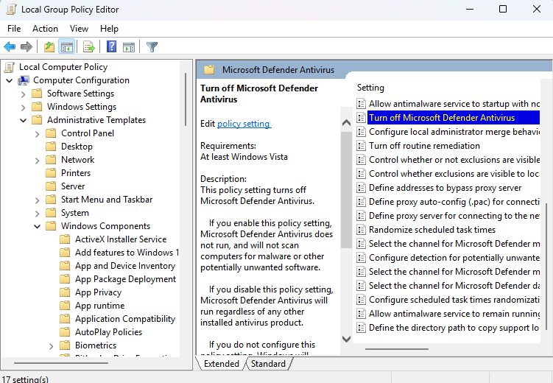The image size is (553, 383).
Task: Click the console tree vertical scrollbar
Action: 186,99
